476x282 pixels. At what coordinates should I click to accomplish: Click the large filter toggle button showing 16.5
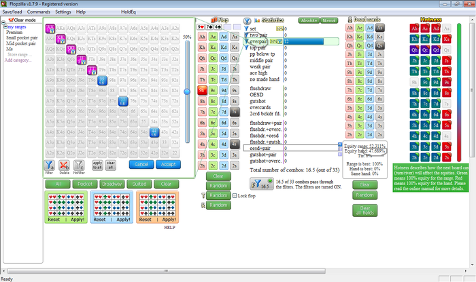click(261, 184)
